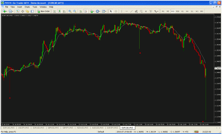Select the Horizontal Line drawing tool
This screenshot has width=222, height=134.
(x=126, y=11)
